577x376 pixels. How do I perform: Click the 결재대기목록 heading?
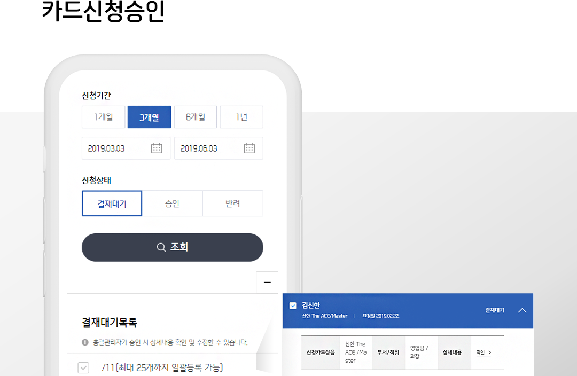pos(110,323)
